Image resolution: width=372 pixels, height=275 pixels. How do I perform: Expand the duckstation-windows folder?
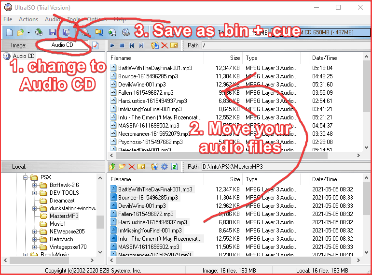tap(34, 208)
